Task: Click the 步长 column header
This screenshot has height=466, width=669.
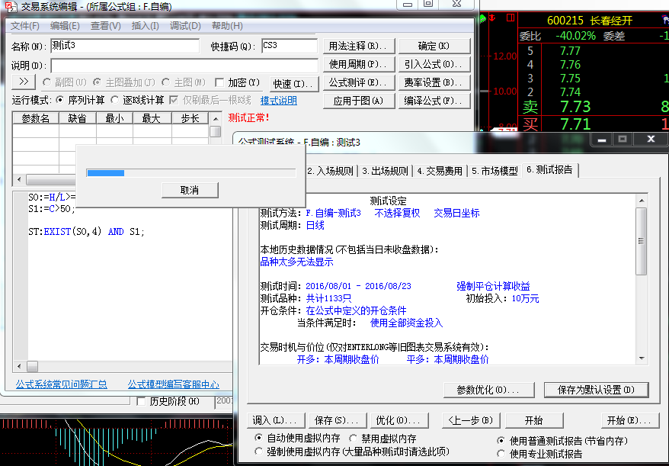Action: point(190,118)
